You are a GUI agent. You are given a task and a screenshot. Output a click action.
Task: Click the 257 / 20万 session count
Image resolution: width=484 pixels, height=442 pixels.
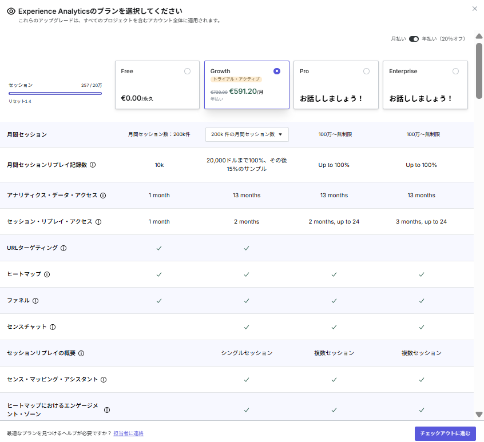pos(92,85)
